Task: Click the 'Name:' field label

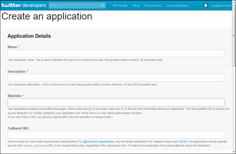Action: [13, 47]
